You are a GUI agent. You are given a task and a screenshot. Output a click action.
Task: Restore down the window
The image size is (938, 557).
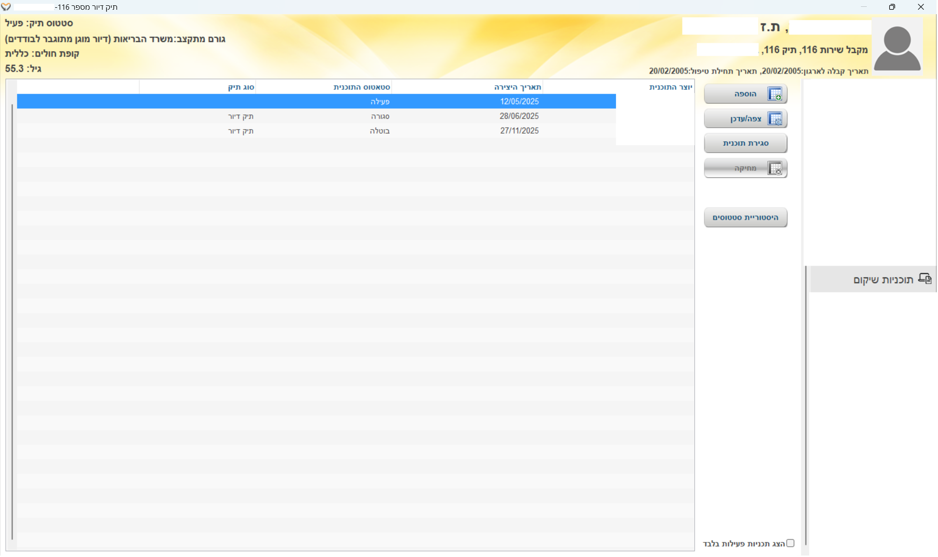[892, 7]
